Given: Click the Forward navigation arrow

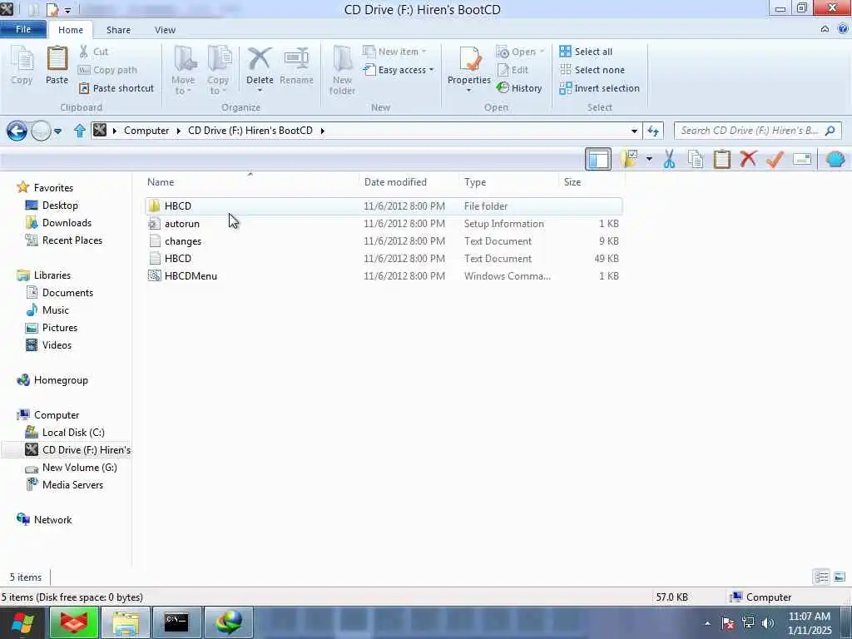Looking at the screenshot, I should (41, 131).
